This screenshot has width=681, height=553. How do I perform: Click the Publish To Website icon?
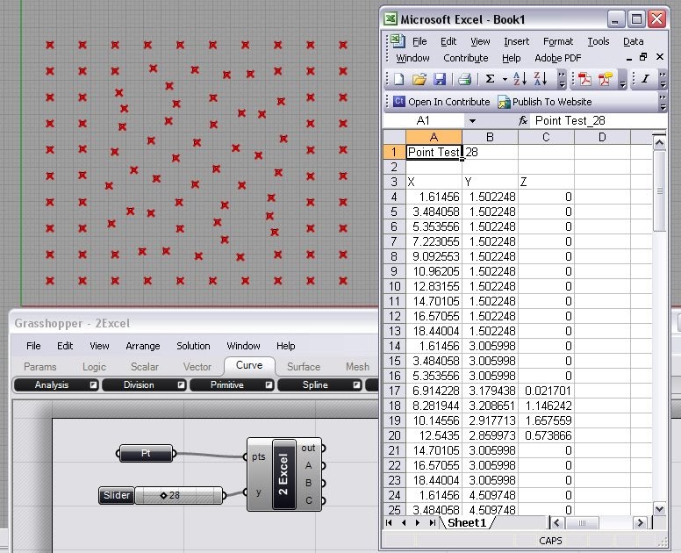point(504,102)
